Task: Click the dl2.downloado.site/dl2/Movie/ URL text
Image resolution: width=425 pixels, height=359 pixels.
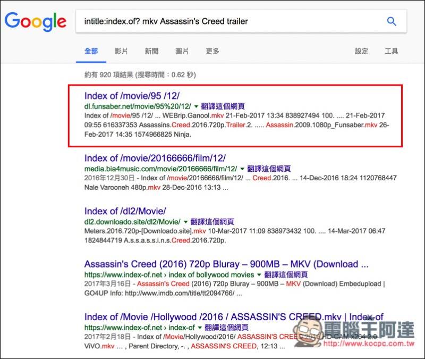Action: [x=132, y=222]
